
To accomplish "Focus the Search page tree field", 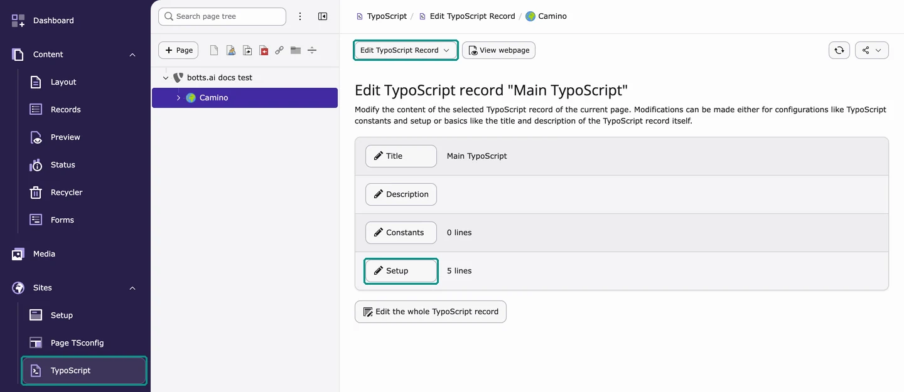I will coord(222,16).
